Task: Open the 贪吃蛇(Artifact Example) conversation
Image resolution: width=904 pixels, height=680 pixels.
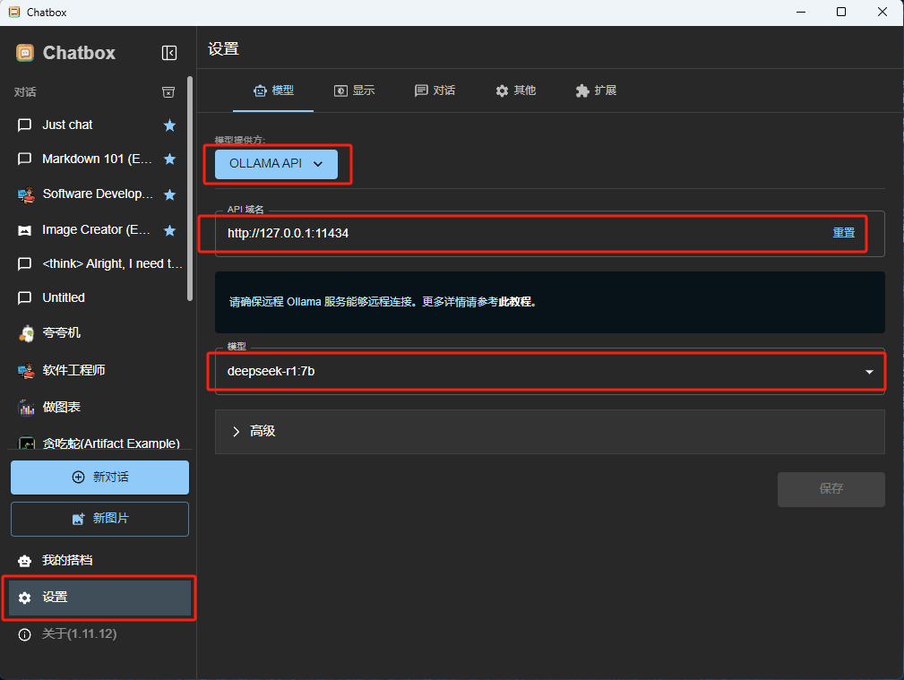Action: coord(97,443)
